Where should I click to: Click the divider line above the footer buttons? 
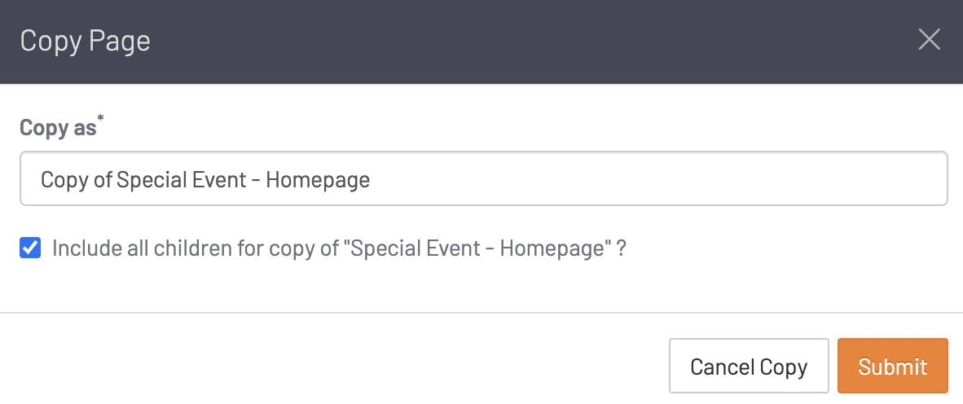(x=482, y=312)
